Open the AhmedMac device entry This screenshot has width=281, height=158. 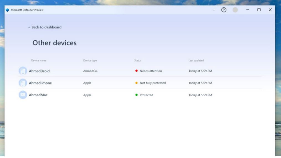[38, 95]
